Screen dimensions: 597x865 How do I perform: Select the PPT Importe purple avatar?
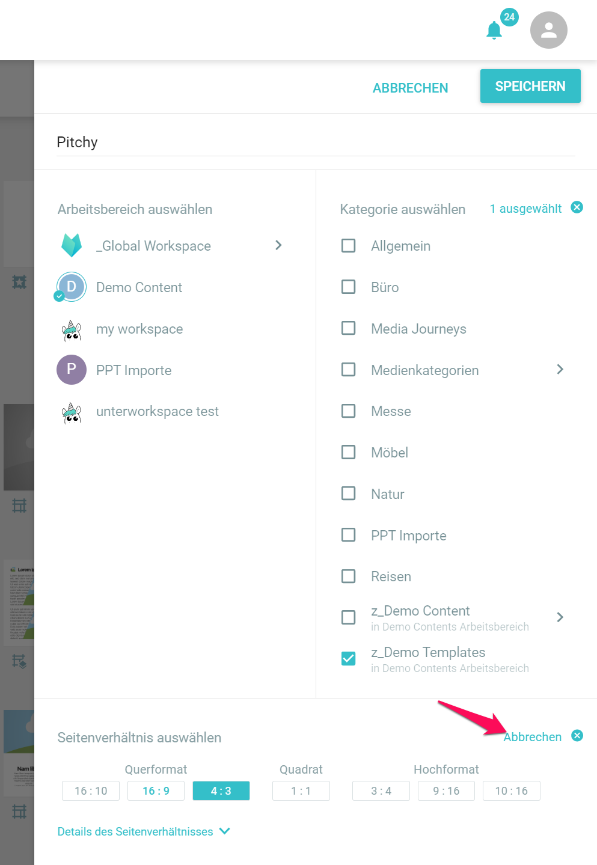[72, 369]
